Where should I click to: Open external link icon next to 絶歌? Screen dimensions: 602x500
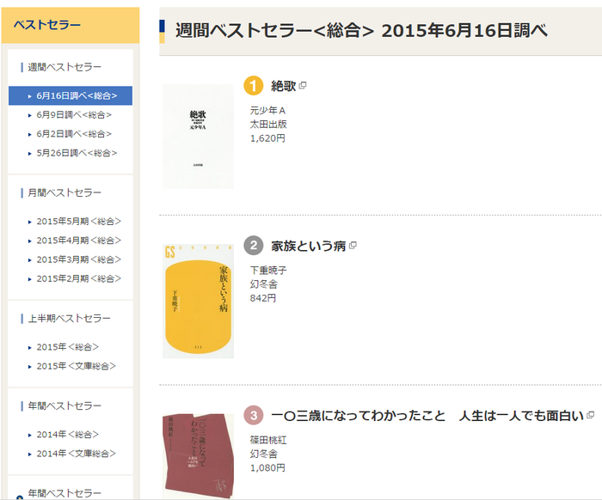coord(303,86)
